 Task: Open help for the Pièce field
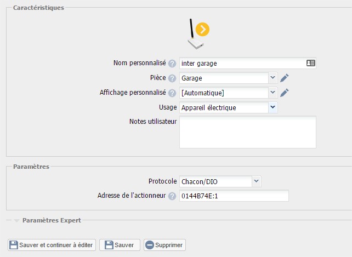[172, 78]
